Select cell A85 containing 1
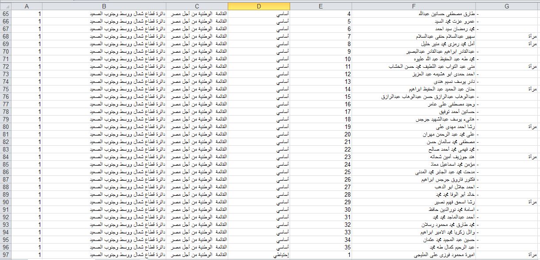This screenshot has width=540, height=260. (27, 164)
